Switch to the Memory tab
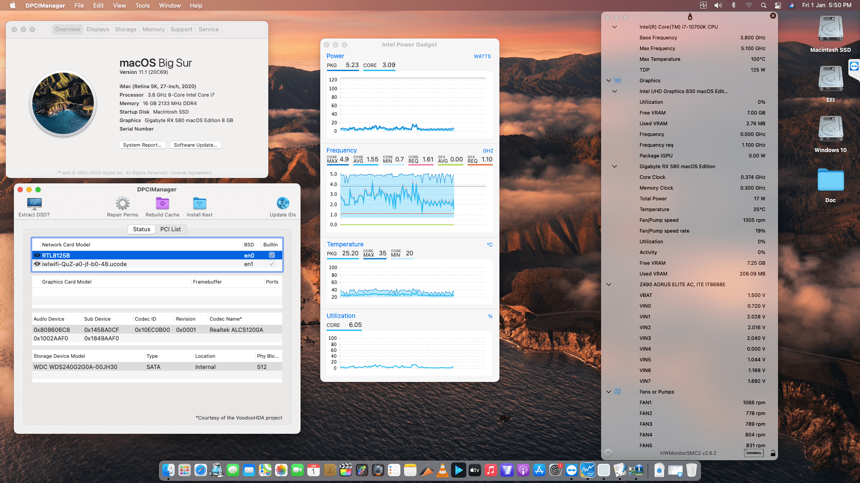This screenshot has height=483, width=860. coord(153,29)
